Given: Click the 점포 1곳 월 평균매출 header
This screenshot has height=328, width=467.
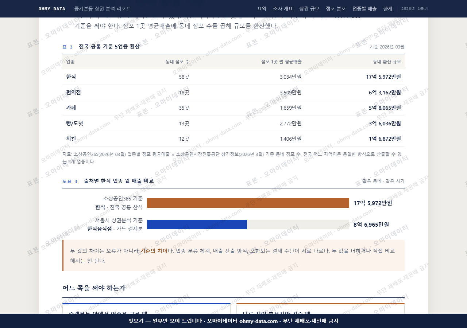Looking at the screenshot, I should [281, 62].
